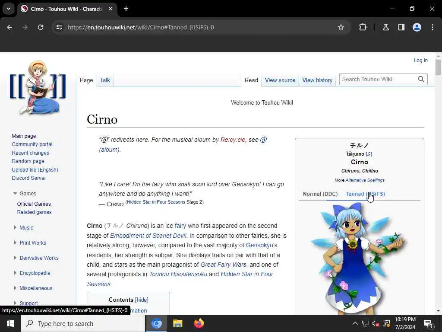Click the fairy link in intro paragraph
Viewport: 442px width, 332px height.
[x=180, y=226]
